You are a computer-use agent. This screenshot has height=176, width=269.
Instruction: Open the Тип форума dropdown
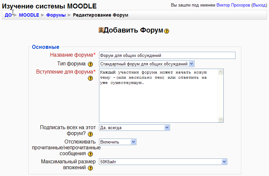pyautogui.click(x=147, y=64)
